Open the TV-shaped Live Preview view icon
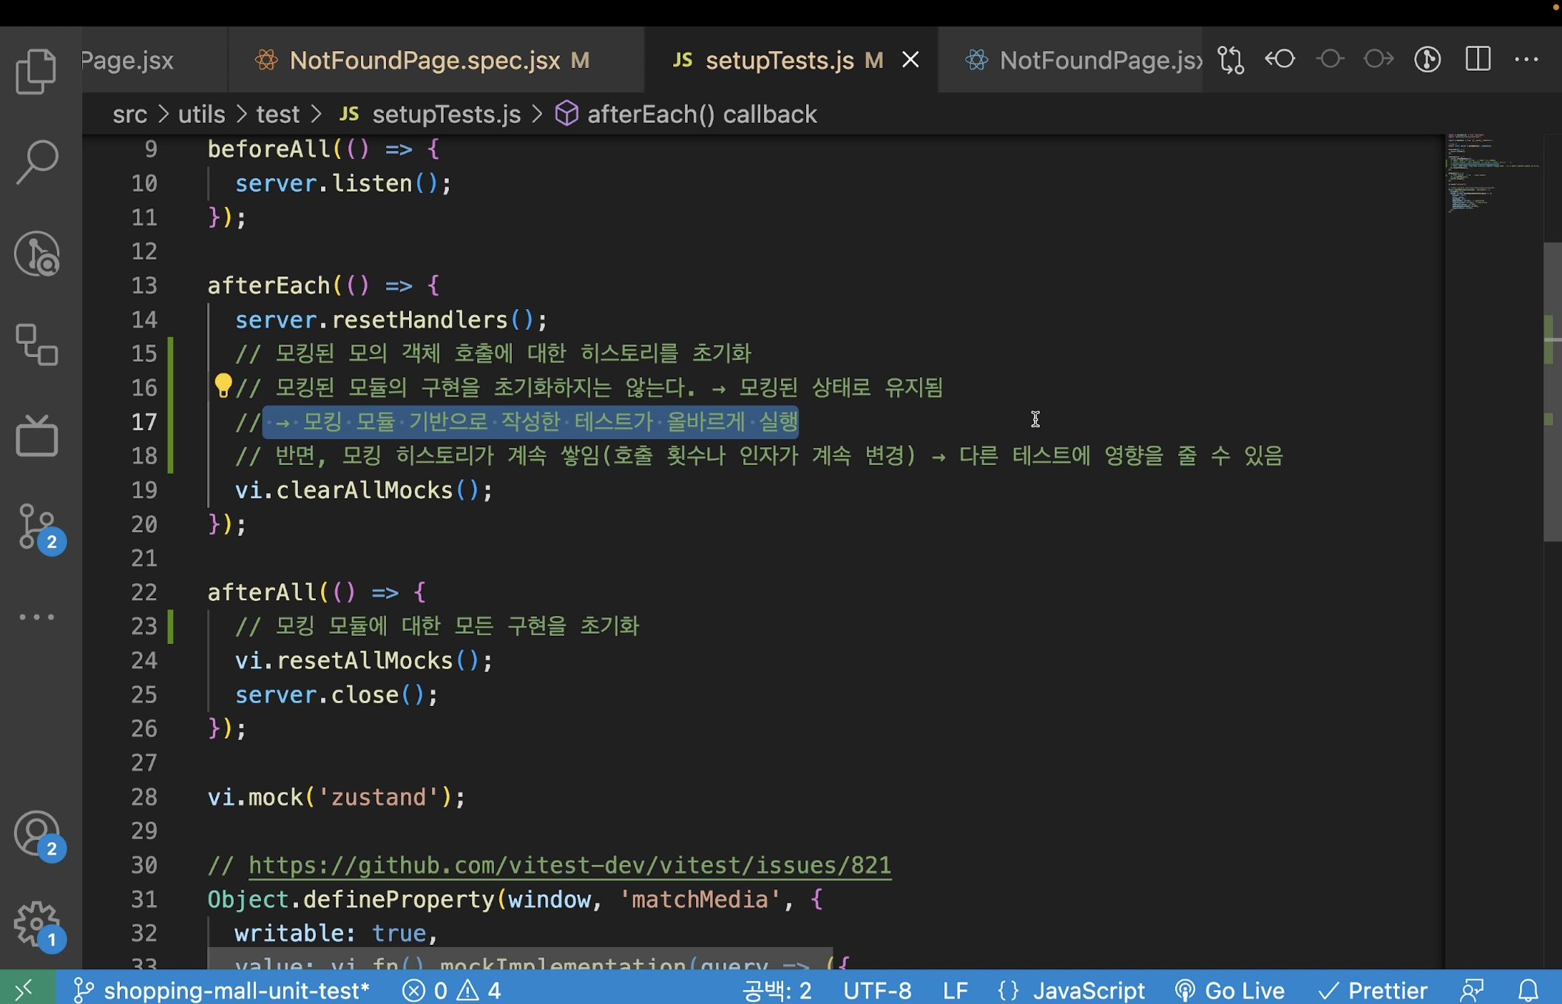This screenshot has width=1562, height=1004. pyautogui.click(x=36, y=436)
